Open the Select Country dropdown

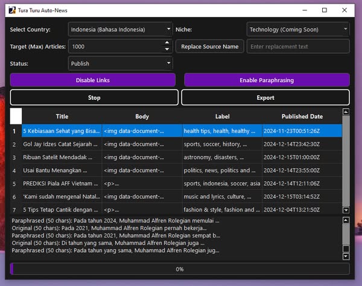coord(120,30)
